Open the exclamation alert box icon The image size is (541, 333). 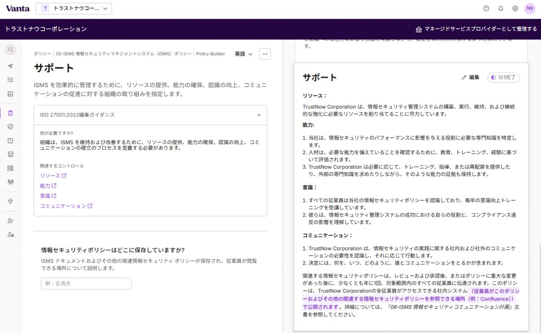pyautogui.click(x=11, y=141)
